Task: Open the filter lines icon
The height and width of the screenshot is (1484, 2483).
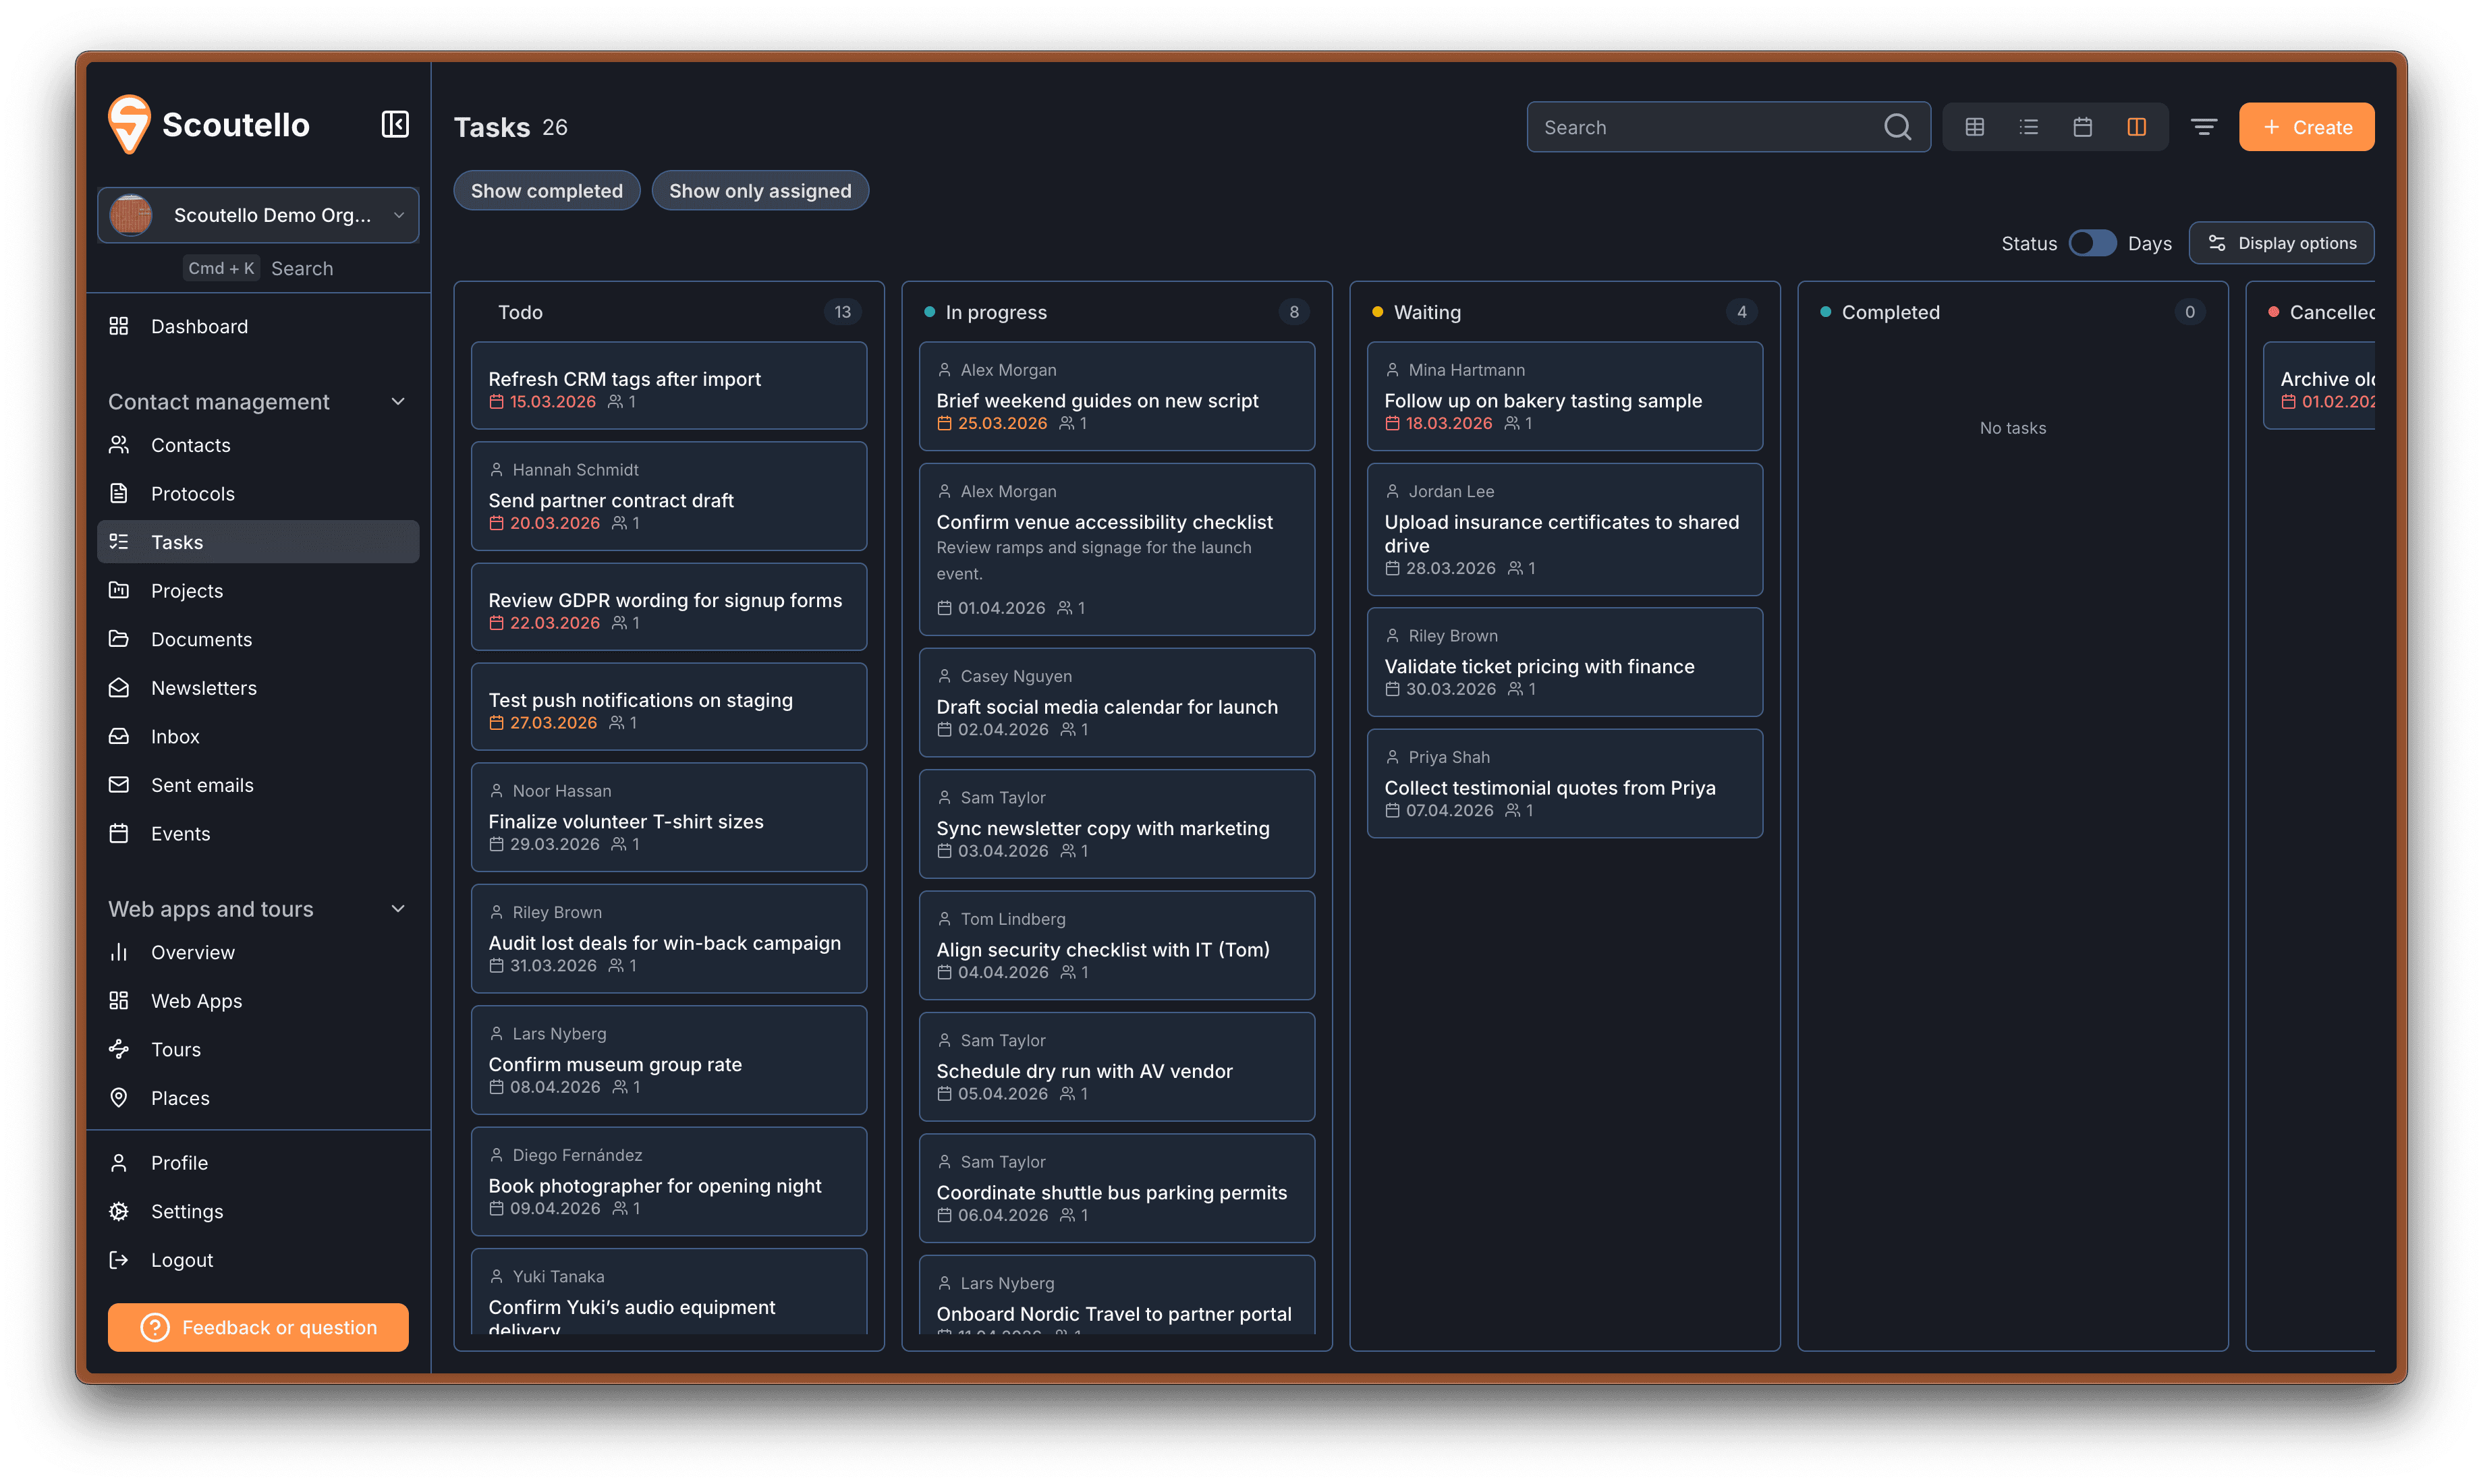Action: pyautogui.click(x=2203, y=127)
